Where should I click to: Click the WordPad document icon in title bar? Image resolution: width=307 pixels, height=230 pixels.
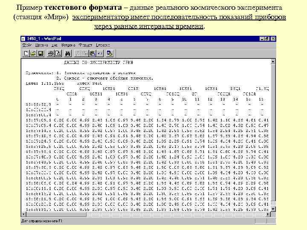tap(23, 38)
